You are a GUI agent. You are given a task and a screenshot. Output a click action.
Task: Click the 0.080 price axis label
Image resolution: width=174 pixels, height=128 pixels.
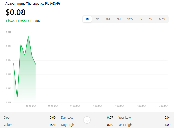tap(9, 88)
